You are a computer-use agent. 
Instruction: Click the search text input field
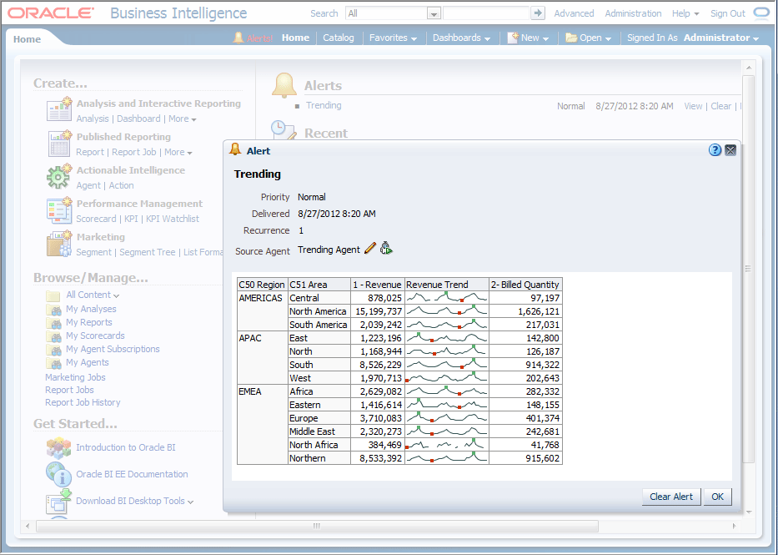coord(486,13)
